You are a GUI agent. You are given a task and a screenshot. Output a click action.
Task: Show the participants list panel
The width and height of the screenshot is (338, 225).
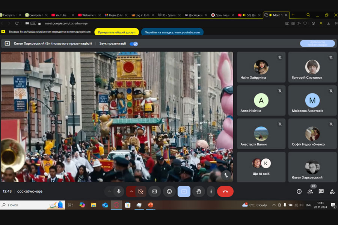(x=310, y=191)
